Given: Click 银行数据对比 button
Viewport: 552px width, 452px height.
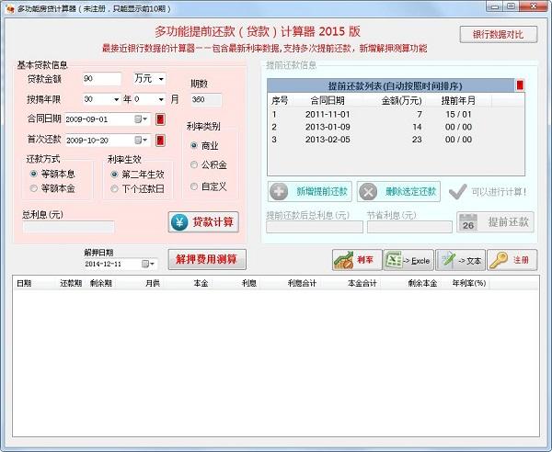Looking at the screenshot, I should point(498,35).
